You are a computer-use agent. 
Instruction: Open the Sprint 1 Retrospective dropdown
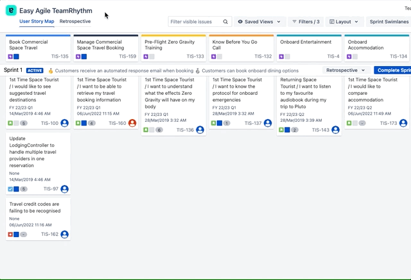pyautogui.click(x=345, y=70)
